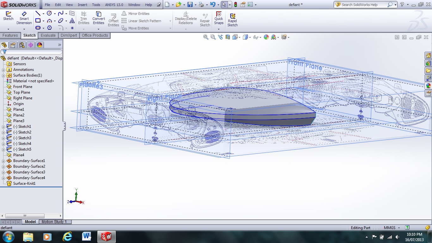Screen dimensions: 432x243
Task: Open Edit Appearance color ball
Action: click(266, 37)
